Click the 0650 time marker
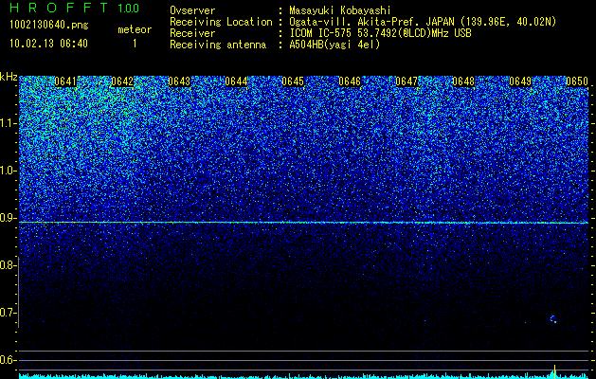This screenshot has height=379, width=596. [x=577, y=81]
